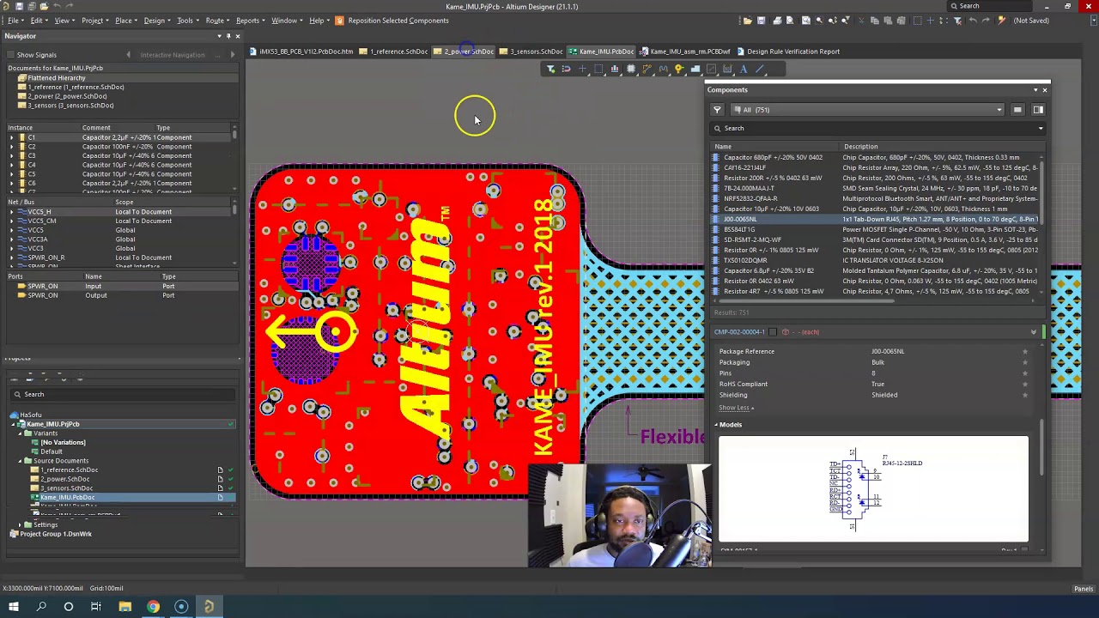Click the Windows taskbar search icon
Viewport: 1099px width, 618px height.
(40, 607)
